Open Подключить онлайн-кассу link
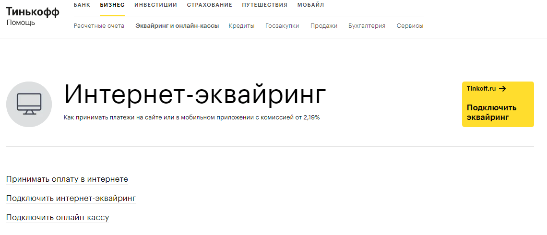The image size is (547, 235). click(58, 218)
